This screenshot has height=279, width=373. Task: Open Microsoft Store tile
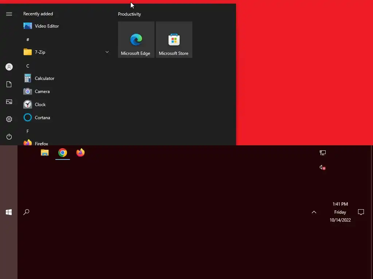(174, 40)
